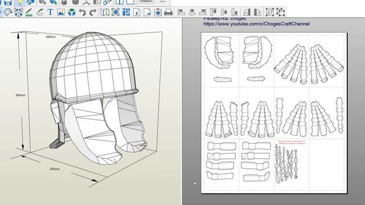Toggle the light bulb lighting icon

coord(20,2)
